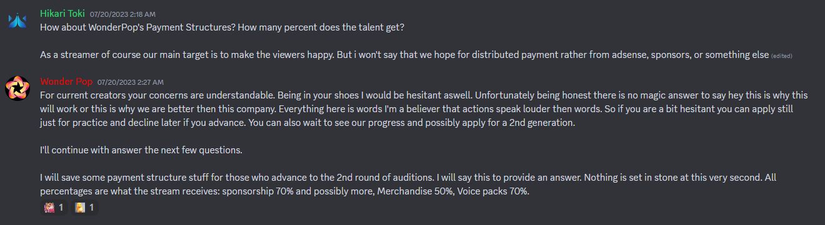Click the 'Voice packs 70%' text
Image resolution: width=825 pixels, height=225 pixels.
click(493, 192)
